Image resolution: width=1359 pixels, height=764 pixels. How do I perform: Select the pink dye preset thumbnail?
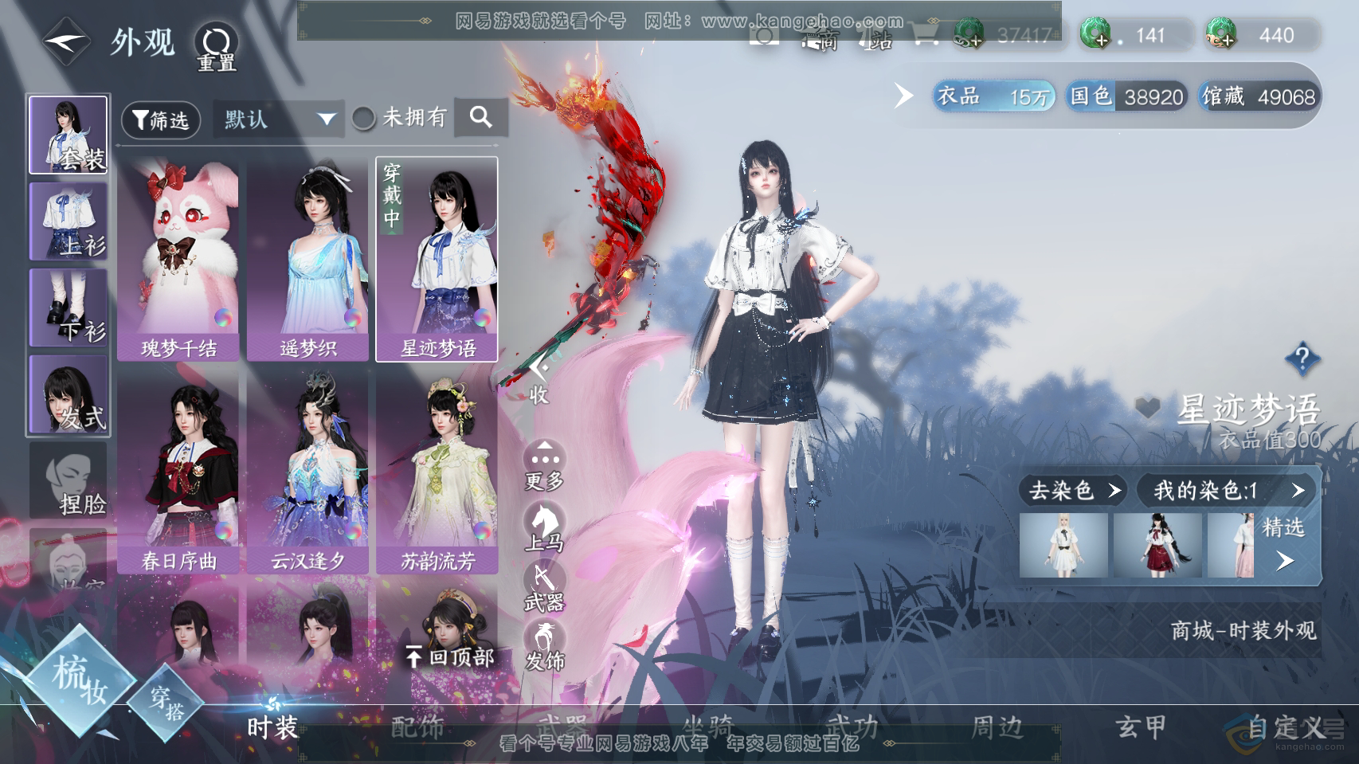[1231, 545]
